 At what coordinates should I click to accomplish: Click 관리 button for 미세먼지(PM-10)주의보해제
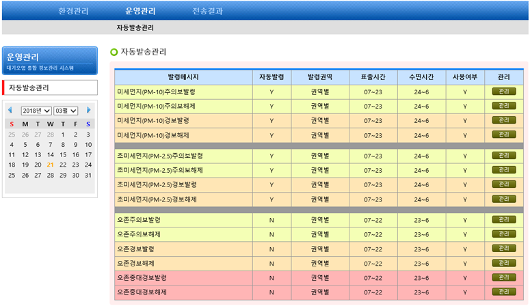[503, 106]
